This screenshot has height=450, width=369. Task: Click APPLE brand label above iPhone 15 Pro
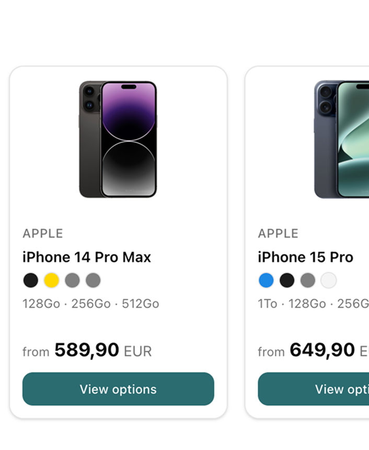pos(278,233)
